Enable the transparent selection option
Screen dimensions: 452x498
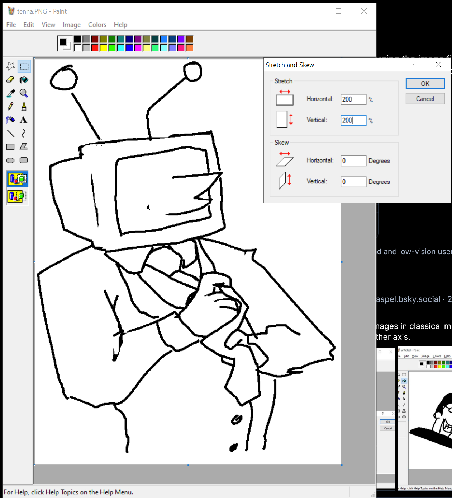(17, 196)
